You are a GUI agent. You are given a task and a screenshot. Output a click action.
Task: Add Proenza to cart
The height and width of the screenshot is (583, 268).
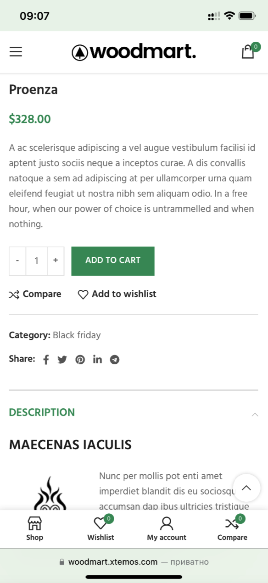[x=113, y=261]
